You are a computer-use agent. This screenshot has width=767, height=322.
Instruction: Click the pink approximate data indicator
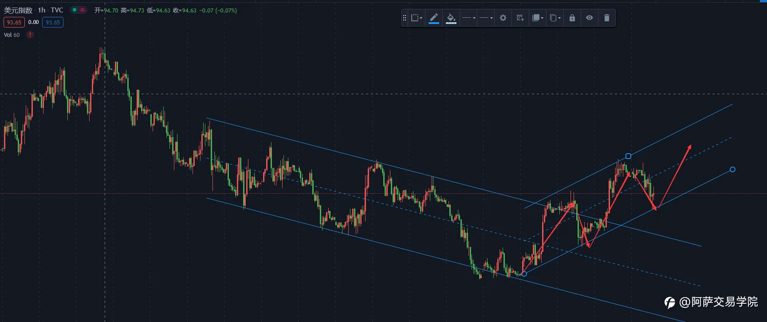(83, 10)
